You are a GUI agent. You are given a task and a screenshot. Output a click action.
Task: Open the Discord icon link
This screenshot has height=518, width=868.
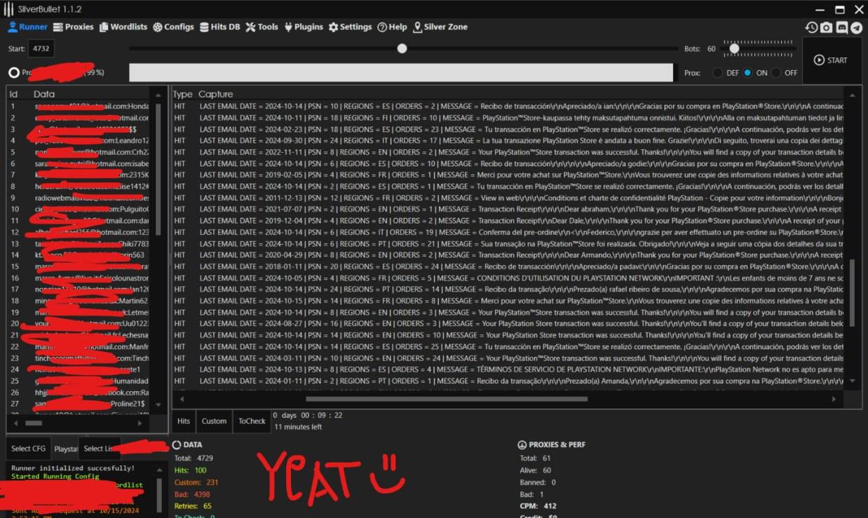click(842, 27)
